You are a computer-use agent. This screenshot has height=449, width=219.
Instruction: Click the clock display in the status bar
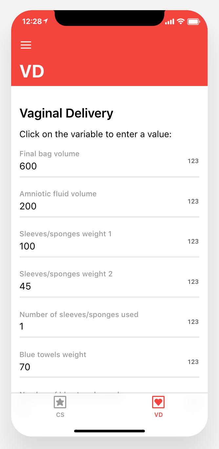(x=32, y=21)
